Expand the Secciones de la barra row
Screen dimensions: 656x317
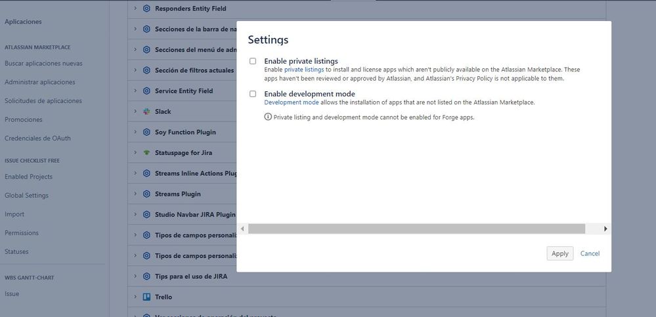click(135, 29)
